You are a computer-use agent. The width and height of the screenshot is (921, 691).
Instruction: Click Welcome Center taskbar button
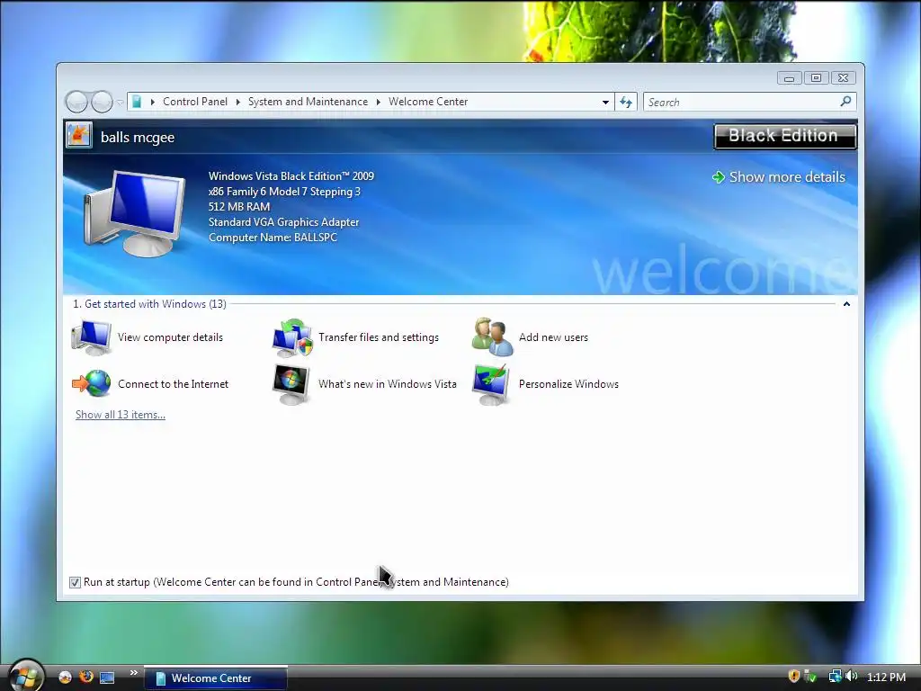pyautogui.click(x=216, y=678)
